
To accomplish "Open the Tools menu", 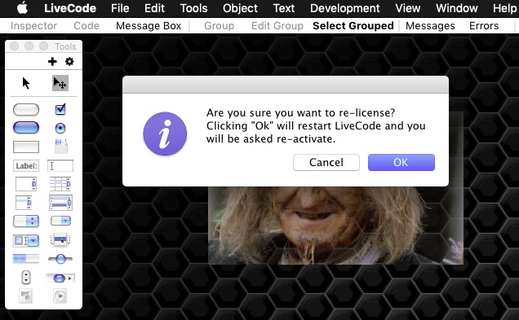I will 193,8.
